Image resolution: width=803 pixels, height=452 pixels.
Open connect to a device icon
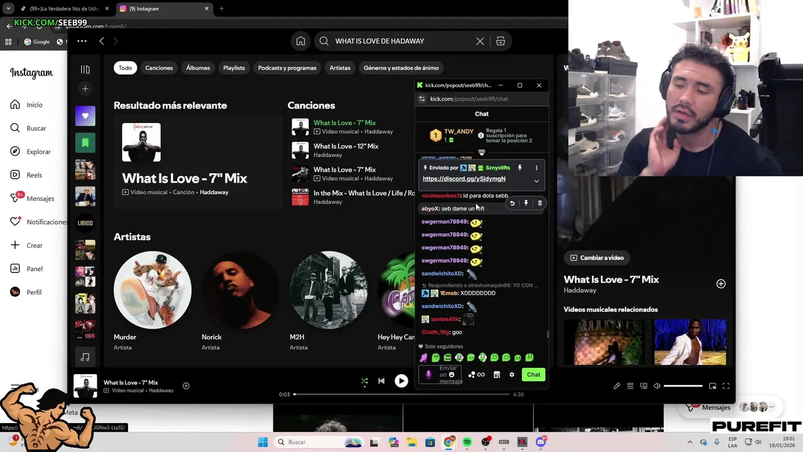click(644, 386)
